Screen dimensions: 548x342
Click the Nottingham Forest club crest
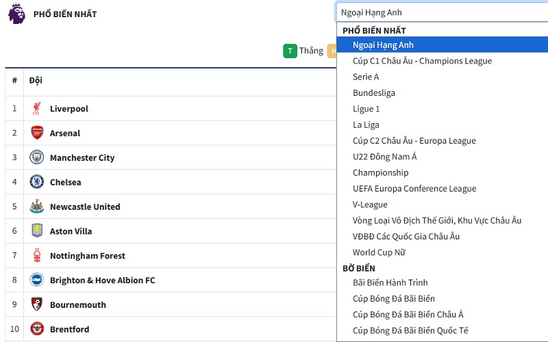coord(37,255)
